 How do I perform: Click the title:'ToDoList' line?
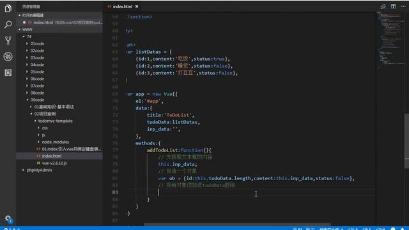pos(171,115)
